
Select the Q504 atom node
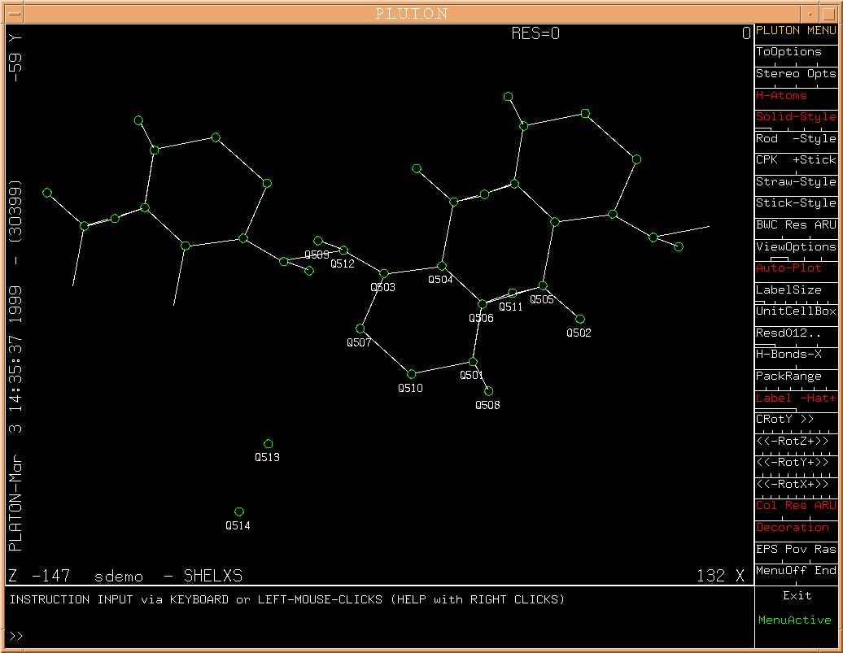pyautogui.click(x=442, y=266)
